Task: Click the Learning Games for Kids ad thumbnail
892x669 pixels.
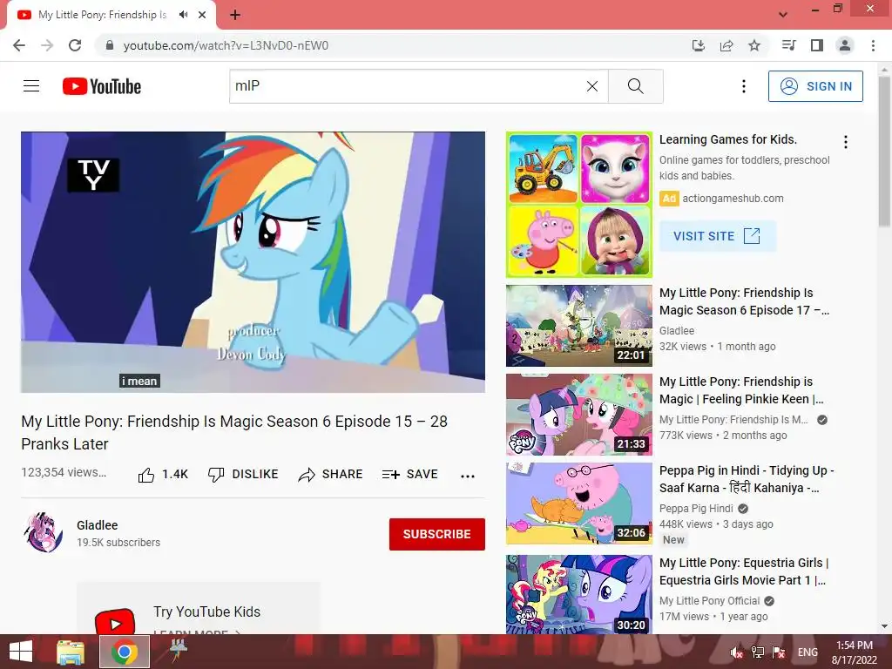Action: pyautogui.click(x=579, y=205)
